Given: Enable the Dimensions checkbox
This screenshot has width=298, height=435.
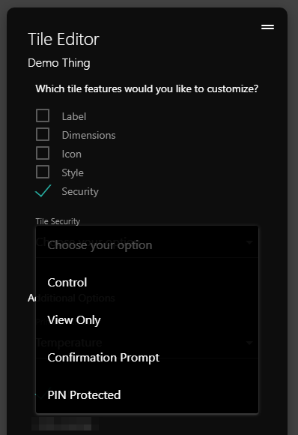Looking at the screenshot, I should [x=43, y=134].
